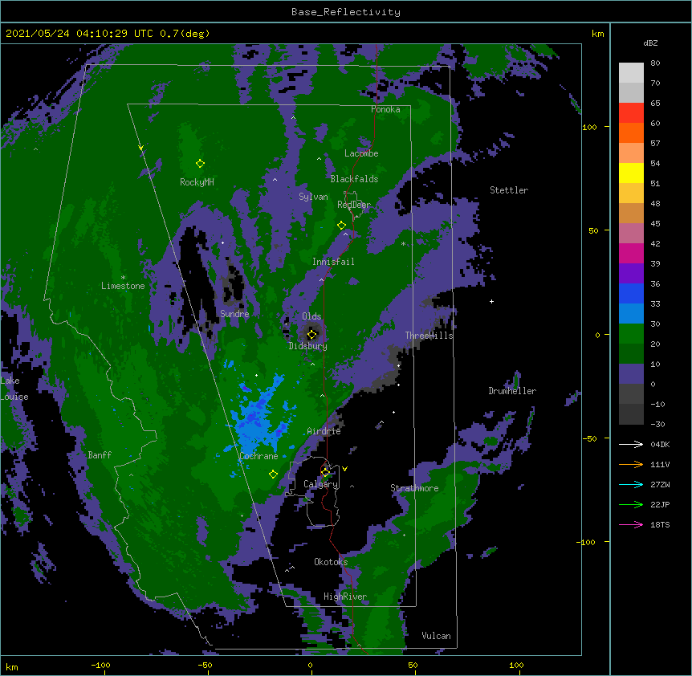
Task: Select the 70 dBZ light gray swatch
Action: 631,73
